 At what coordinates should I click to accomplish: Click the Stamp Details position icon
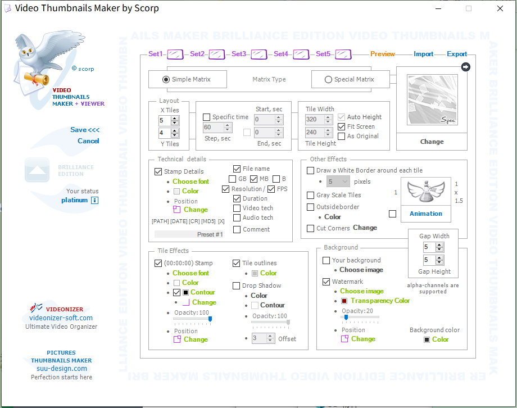coord(176,210)
